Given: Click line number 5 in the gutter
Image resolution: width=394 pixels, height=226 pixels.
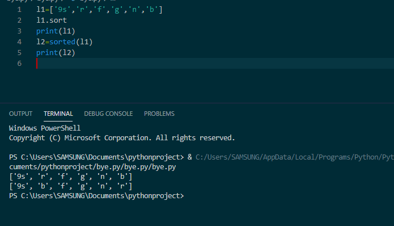Looking at the screenshot, I should [x=19, y=53].
